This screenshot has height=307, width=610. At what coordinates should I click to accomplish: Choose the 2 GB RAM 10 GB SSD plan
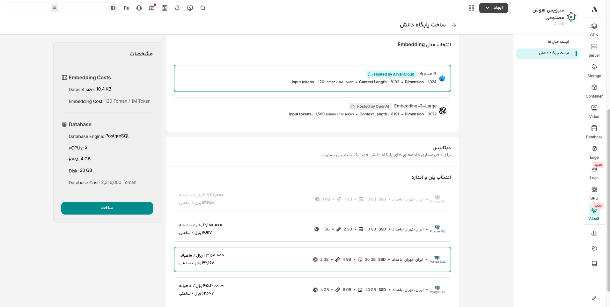312,229
